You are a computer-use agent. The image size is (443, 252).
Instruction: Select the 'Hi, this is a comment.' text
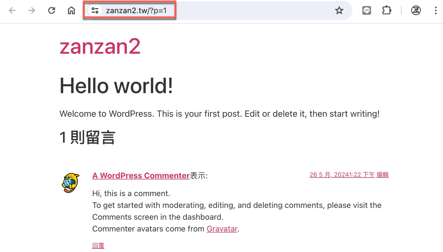[x=131, y=193]
